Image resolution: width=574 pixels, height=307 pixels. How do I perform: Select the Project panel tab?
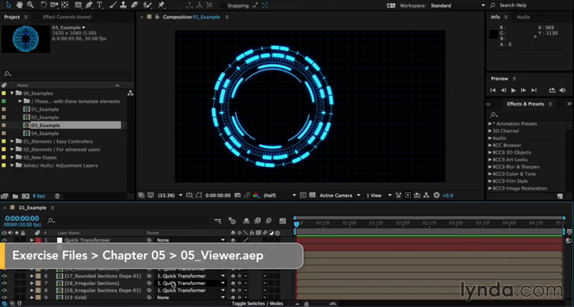click(x=12, y=17)
